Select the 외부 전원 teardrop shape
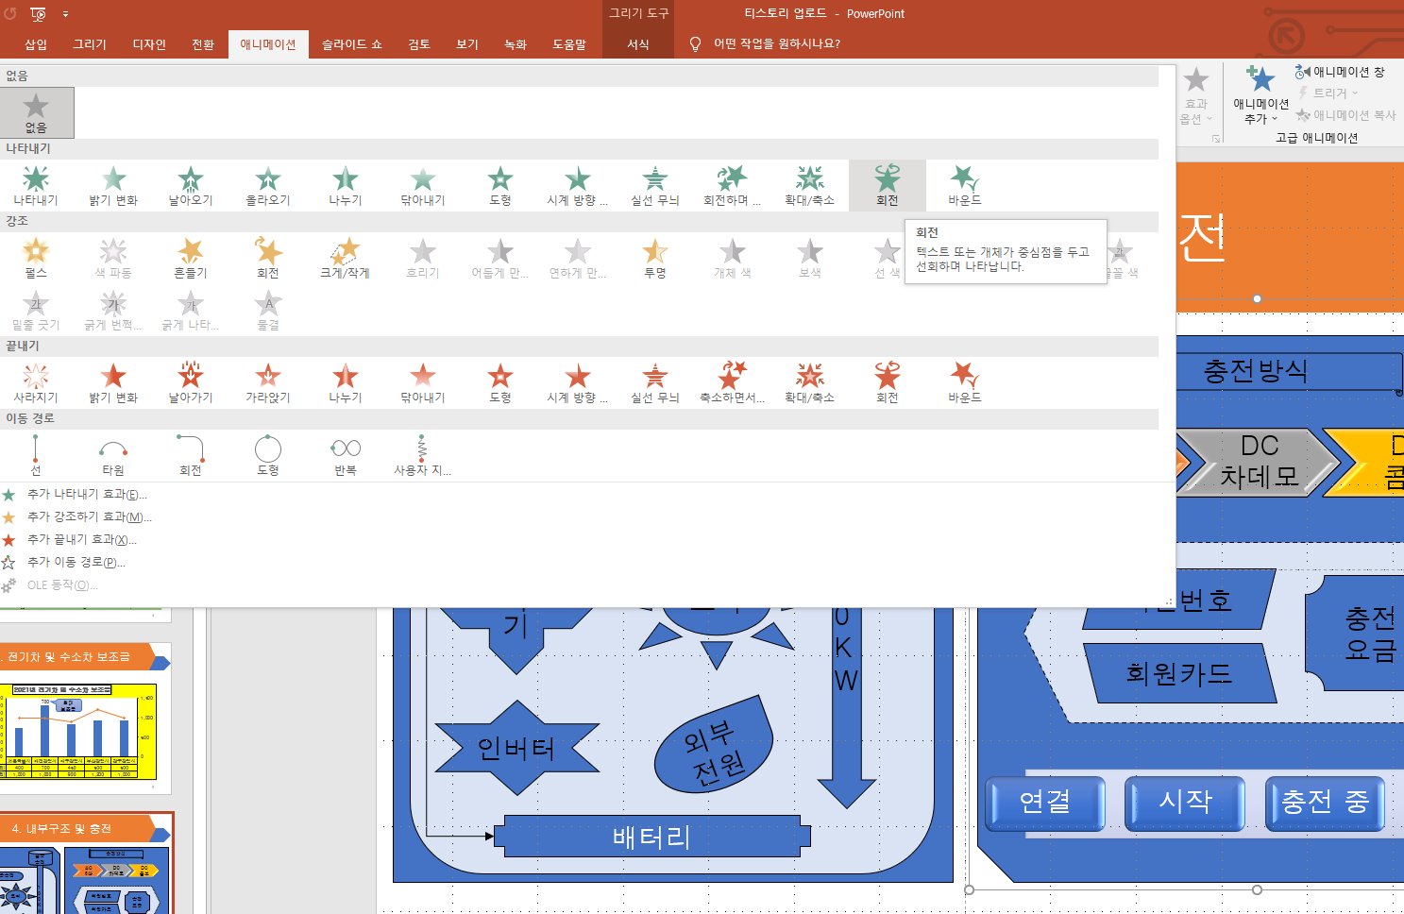Viewport: 1404px width, 914px height. [716, 744]
